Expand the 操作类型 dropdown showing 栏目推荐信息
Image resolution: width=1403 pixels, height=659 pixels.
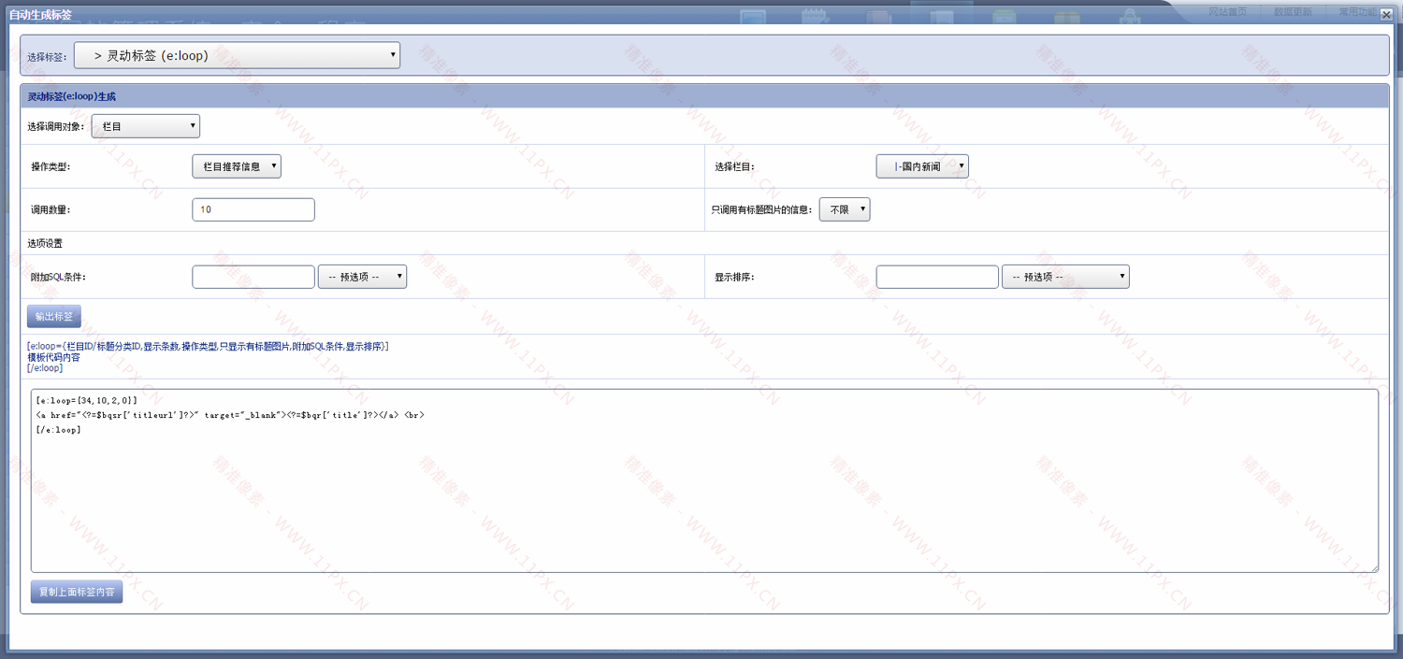tap(237, 166)
